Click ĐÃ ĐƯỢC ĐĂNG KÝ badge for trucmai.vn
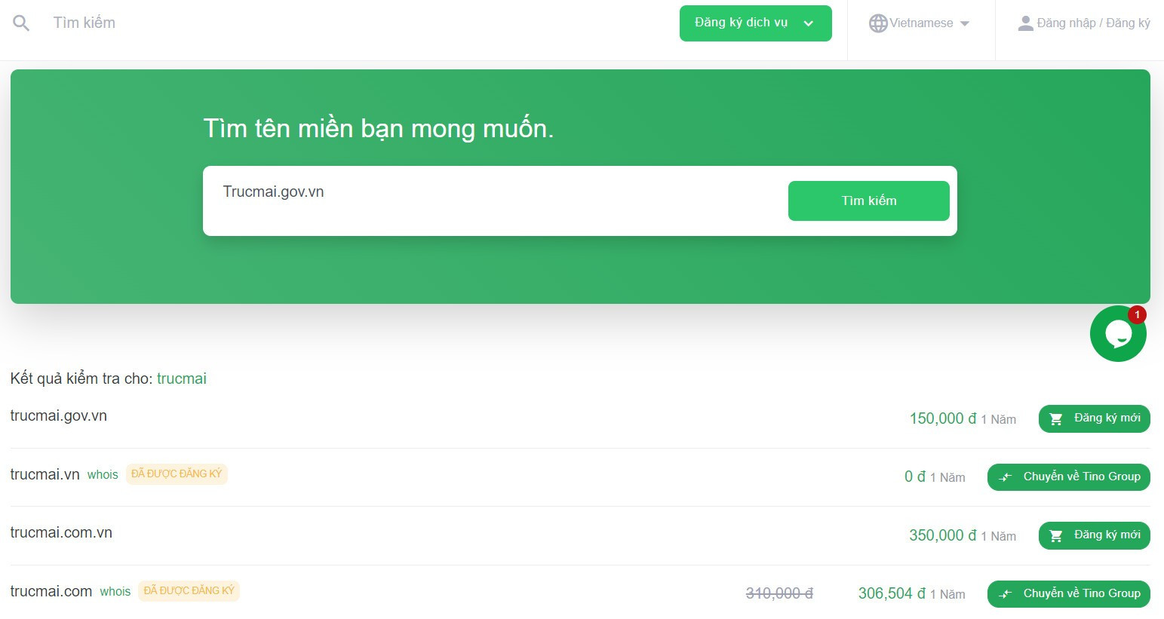The width and height of the screenshot is (1164, 619). tap(177, 473)
